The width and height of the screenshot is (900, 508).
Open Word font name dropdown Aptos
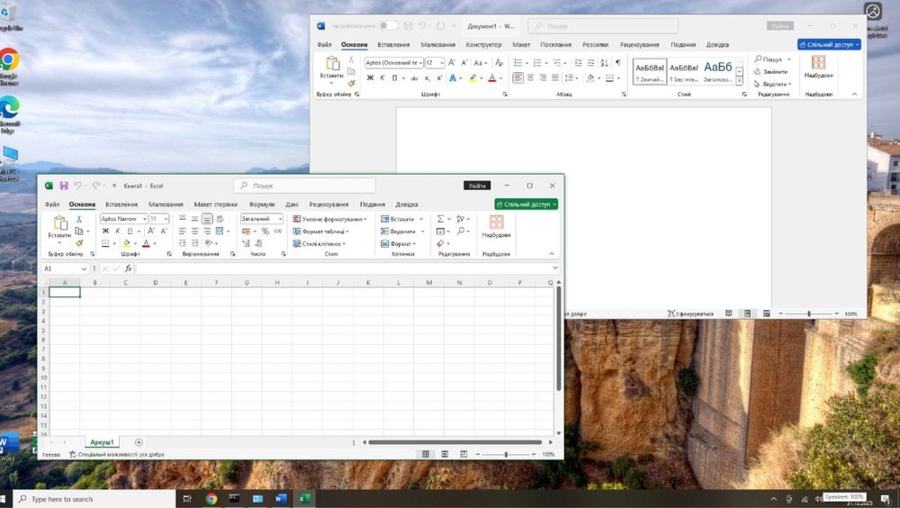click(420, 63)
